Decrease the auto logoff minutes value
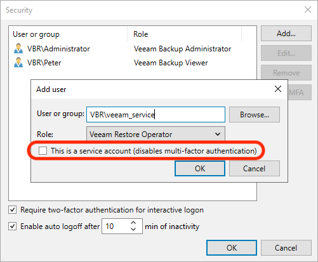 tap(133, 229)
